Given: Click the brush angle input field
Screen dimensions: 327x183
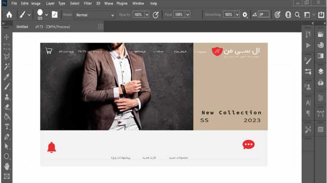Looking at the screenshot, I should pyautogui.click(x=263, y=15).
